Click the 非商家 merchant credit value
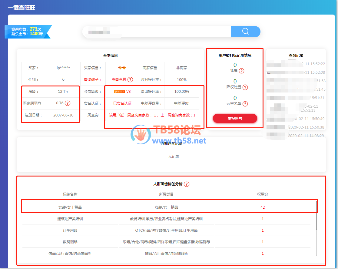The width and height of the screenshot is (338, 269). pos(182,68)
